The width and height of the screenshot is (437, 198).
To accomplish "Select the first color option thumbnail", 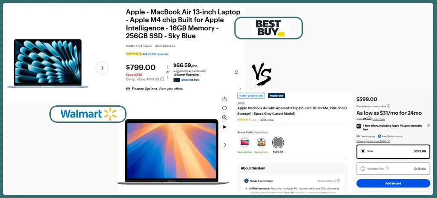I will point(244,142).
